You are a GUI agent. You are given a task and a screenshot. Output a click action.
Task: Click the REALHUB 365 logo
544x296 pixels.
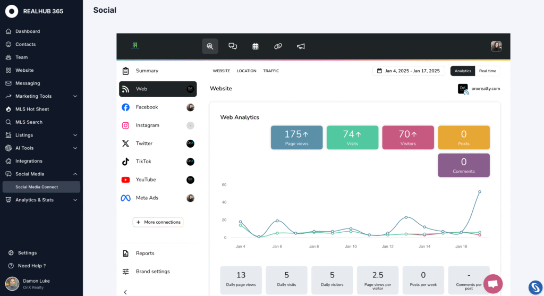click(34, 11)
